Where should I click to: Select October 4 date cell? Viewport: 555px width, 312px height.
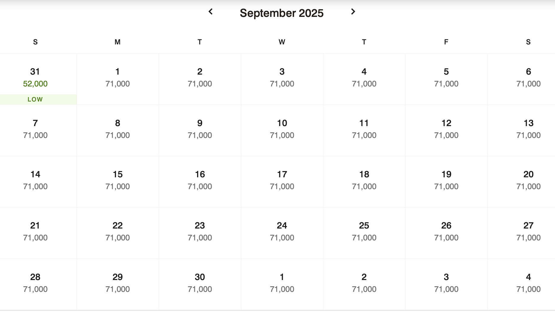(x=528, y=283)
